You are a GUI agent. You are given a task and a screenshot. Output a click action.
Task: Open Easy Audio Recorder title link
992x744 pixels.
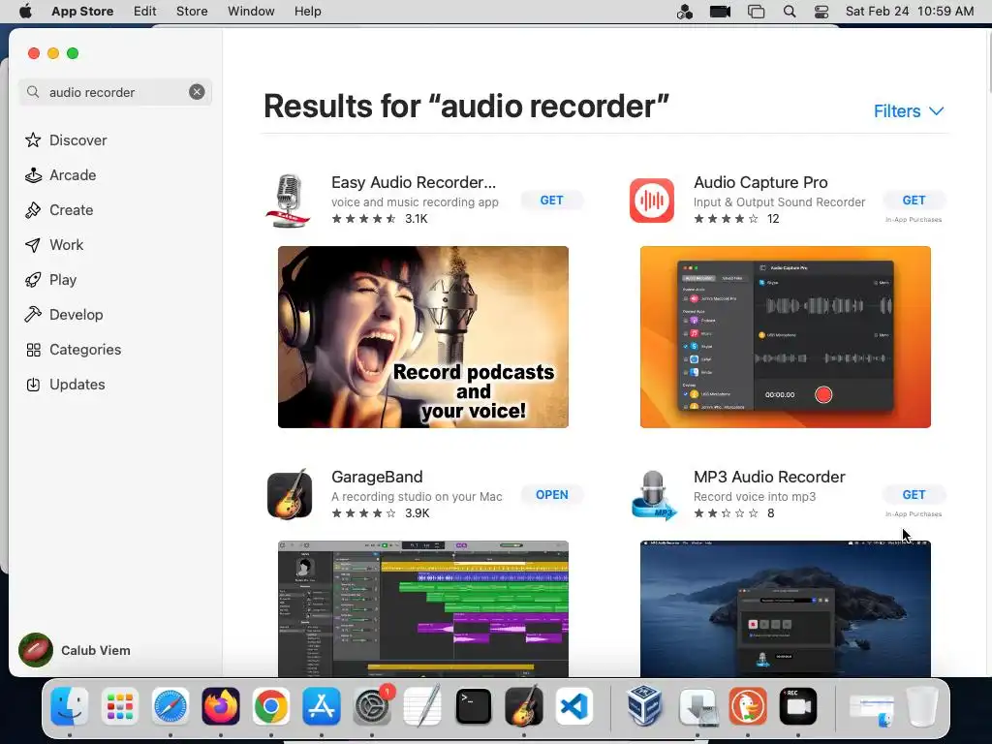pos(414,182)
